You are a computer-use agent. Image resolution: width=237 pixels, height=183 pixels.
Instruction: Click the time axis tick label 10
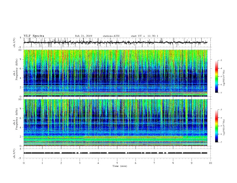[210, 163]
